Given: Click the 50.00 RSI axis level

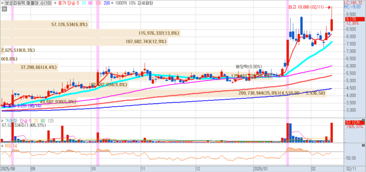Looking at the screenshot, I should pos(351,158).
